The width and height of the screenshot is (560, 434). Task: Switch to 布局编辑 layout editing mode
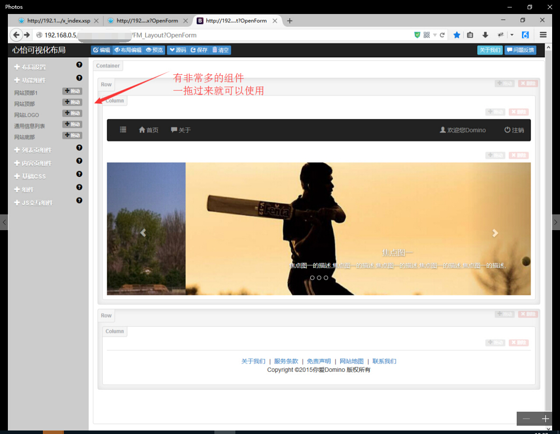128,50
